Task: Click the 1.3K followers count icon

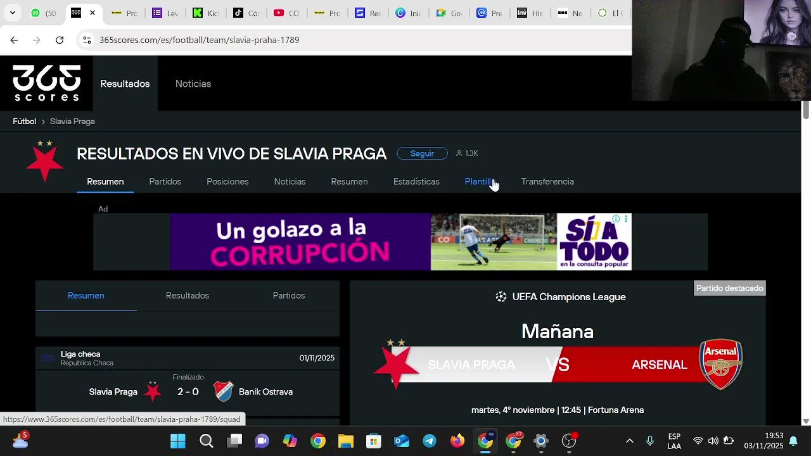Action: [x=459, y=153]
